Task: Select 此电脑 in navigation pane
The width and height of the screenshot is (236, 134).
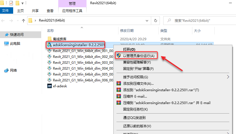Action: coord(15,44)
